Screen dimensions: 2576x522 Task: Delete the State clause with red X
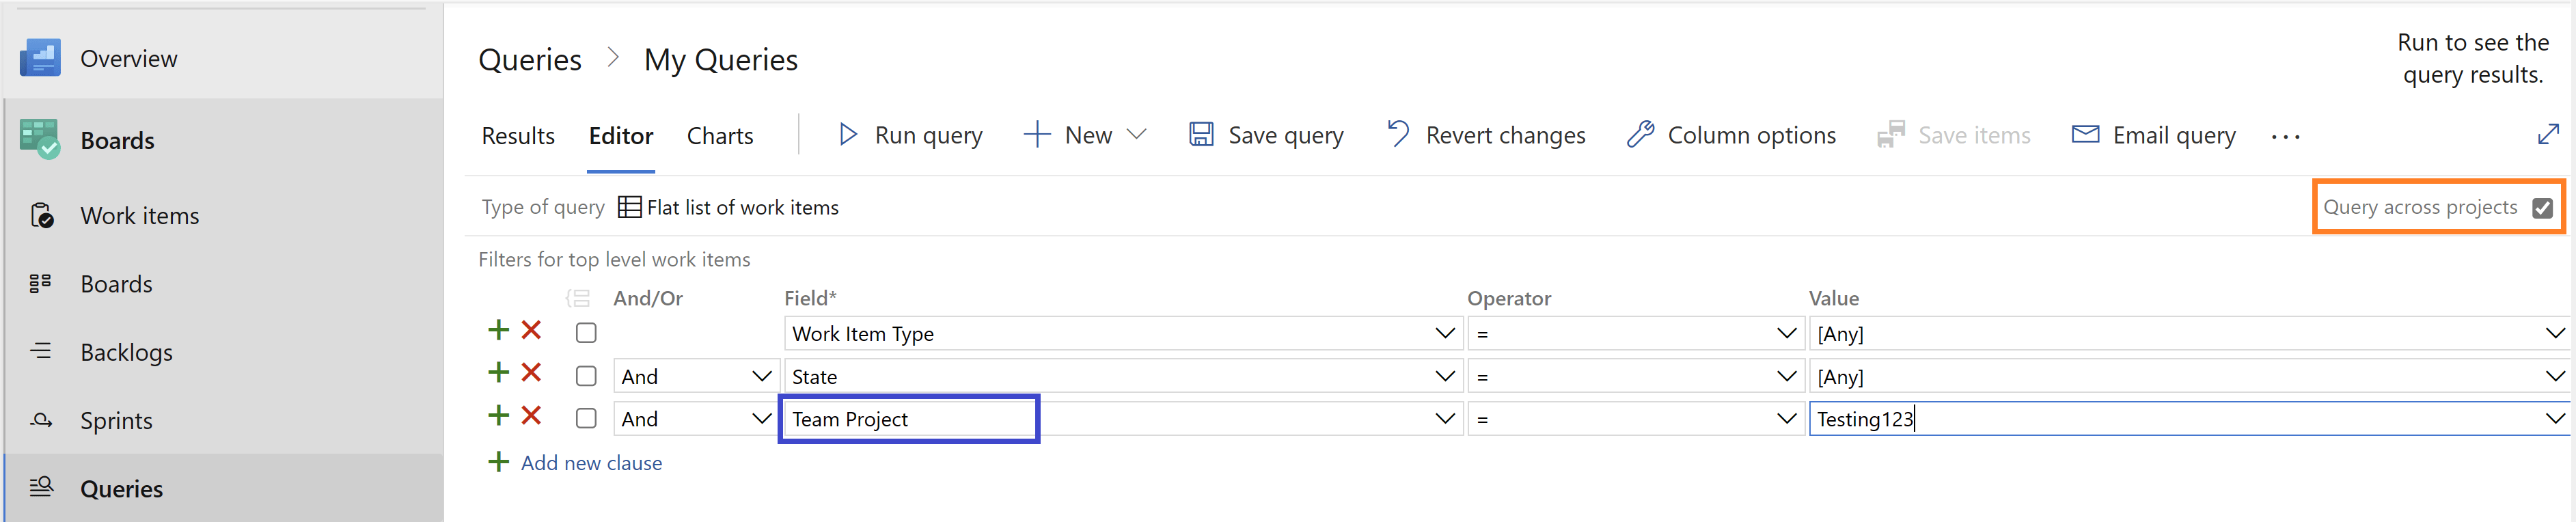pos(532,373)
